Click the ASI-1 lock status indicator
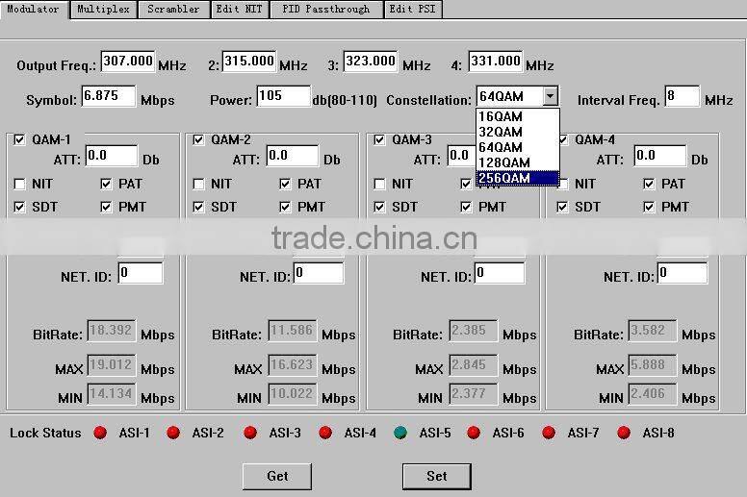Viewport: 747px width, 497px height. pos(100,433)
